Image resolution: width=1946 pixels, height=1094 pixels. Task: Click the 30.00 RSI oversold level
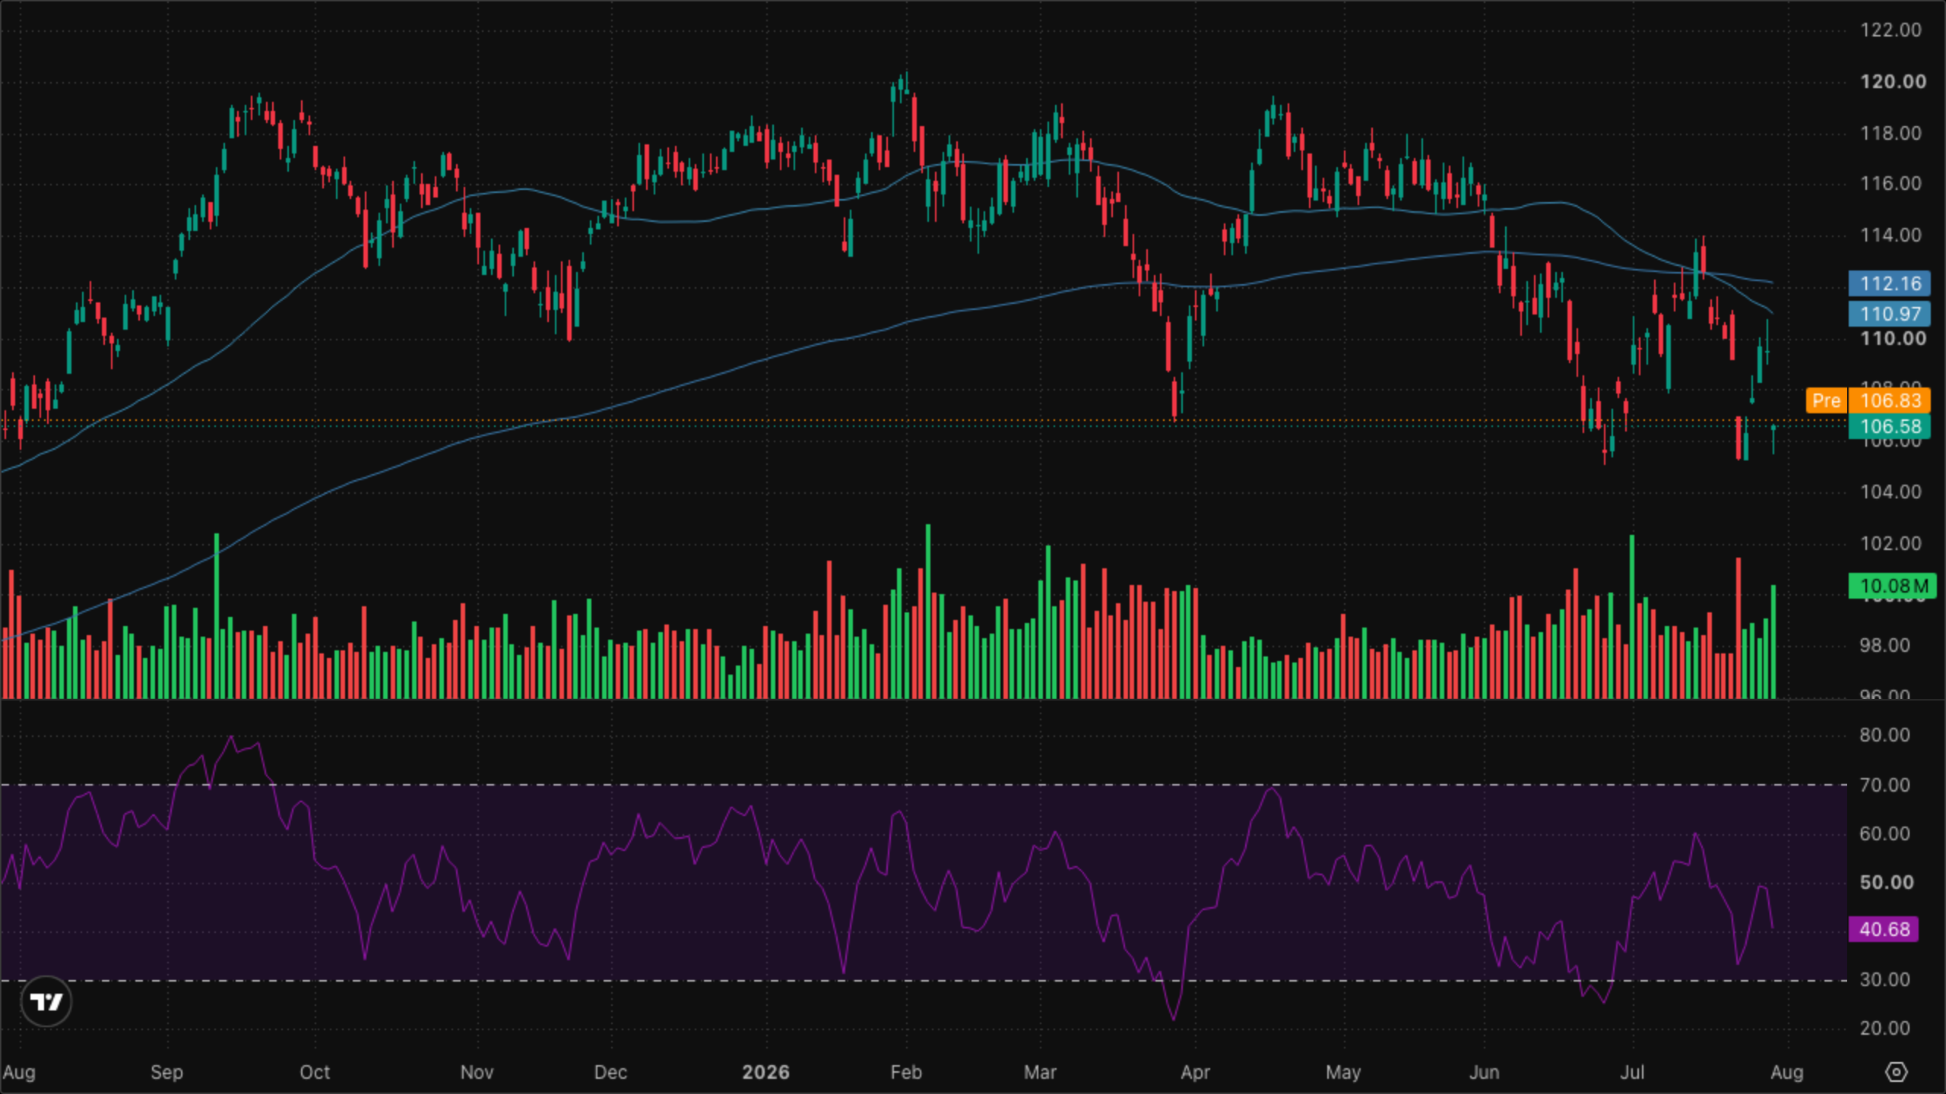coord(1884,979)
